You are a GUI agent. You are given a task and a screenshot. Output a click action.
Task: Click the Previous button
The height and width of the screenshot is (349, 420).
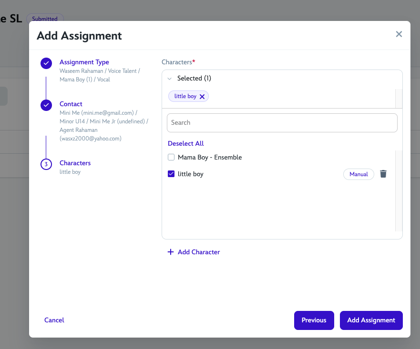pyautogui.click(x=314, y=320)
